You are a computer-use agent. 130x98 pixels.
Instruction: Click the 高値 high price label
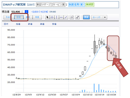click(42, 24)
